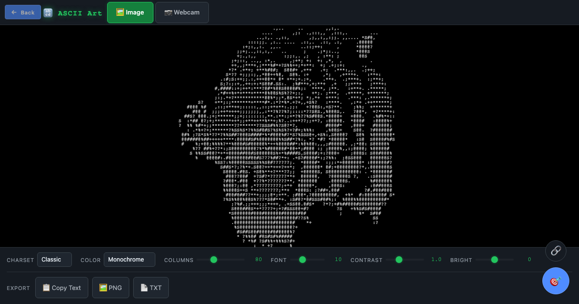Viewport: 579px width, 304px height.
Task: Export the art as TXT
Action: pyautogui.click(x=151, y=288)
